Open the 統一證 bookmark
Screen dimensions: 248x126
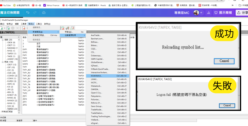pyautogui.click(x=37, y=5)
